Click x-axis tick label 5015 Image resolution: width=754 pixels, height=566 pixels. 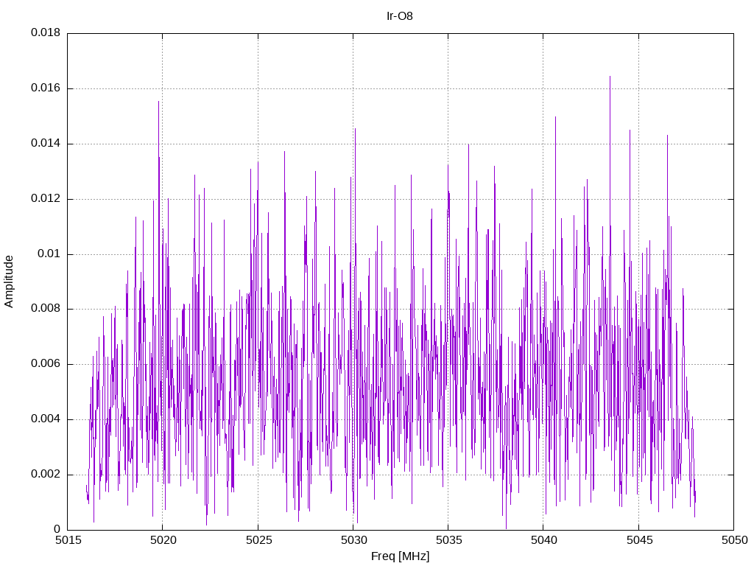68,540
